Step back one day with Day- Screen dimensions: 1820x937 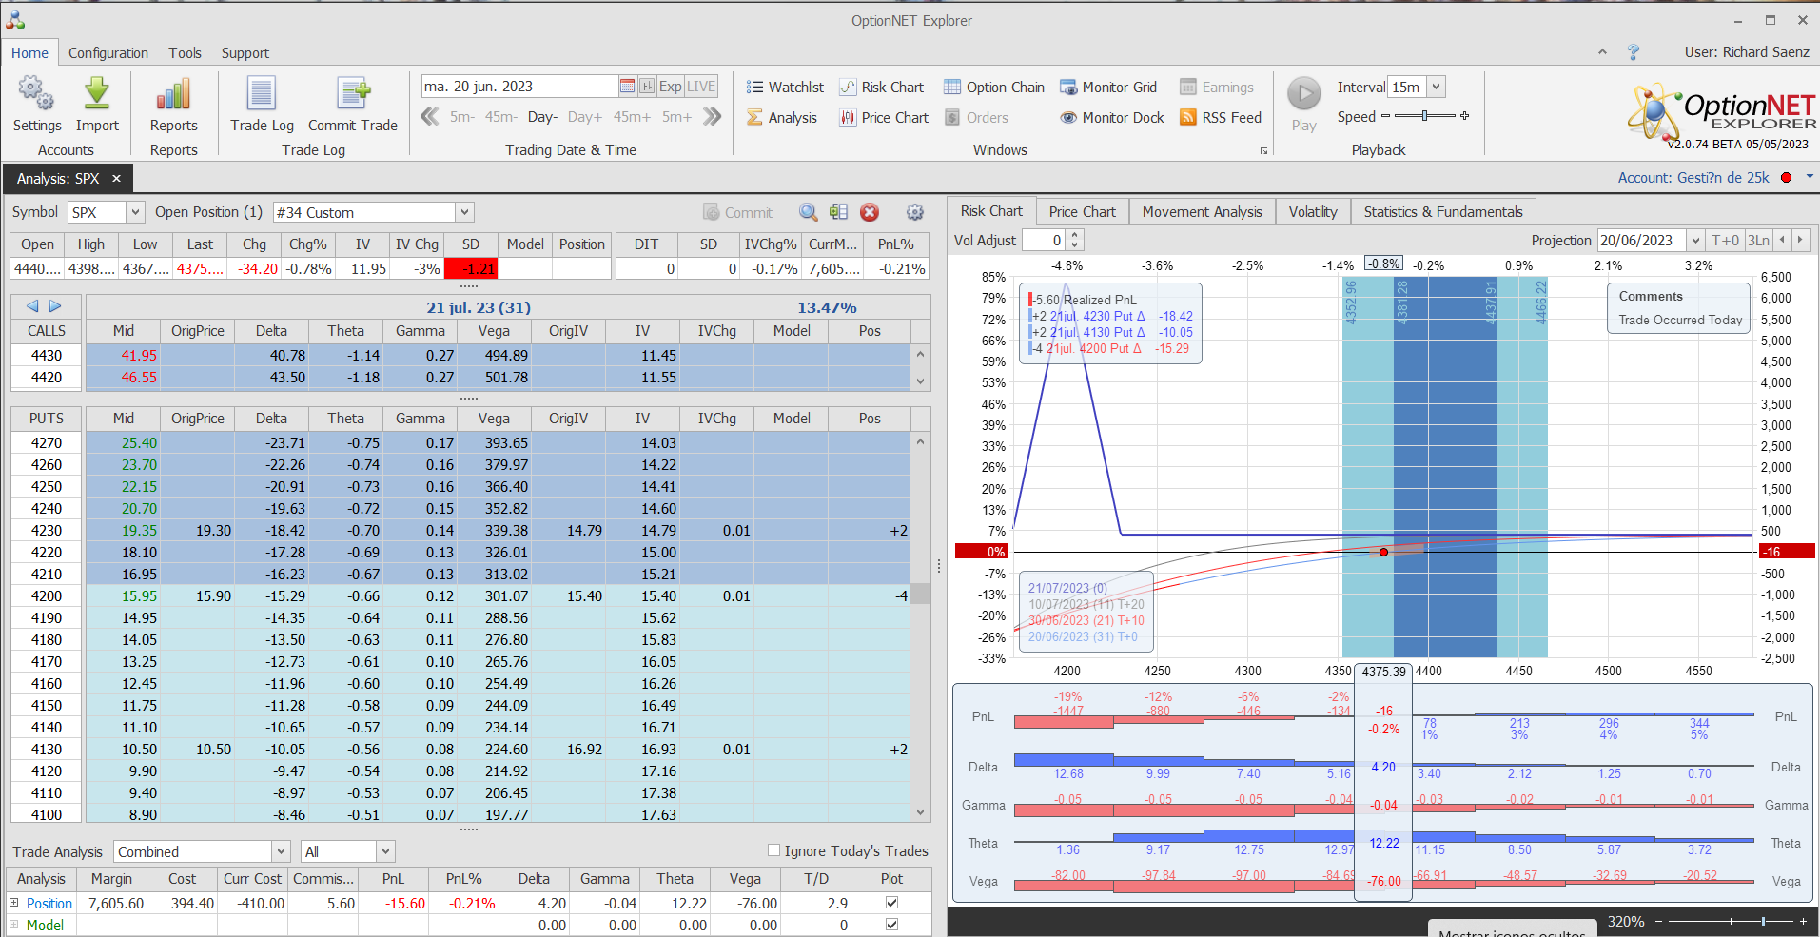tap(542, 117)
